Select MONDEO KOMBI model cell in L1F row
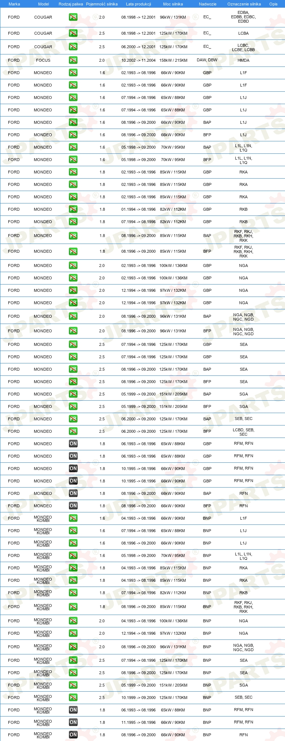This screenshot has height=741, width=285. pyautogui.click(x=43, y=519)
